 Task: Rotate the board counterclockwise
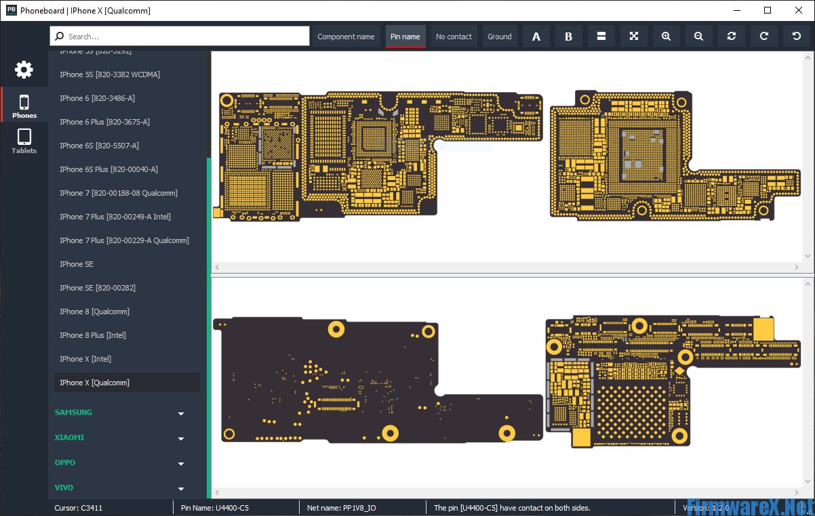(796, 36)
